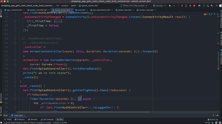Click the green SDK manager toolbar icon

pyautogui.click(x=204, y=6)
